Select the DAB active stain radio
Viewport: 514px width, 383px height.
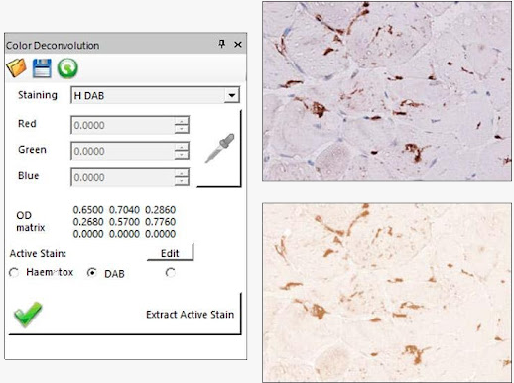tap(91, 273)
